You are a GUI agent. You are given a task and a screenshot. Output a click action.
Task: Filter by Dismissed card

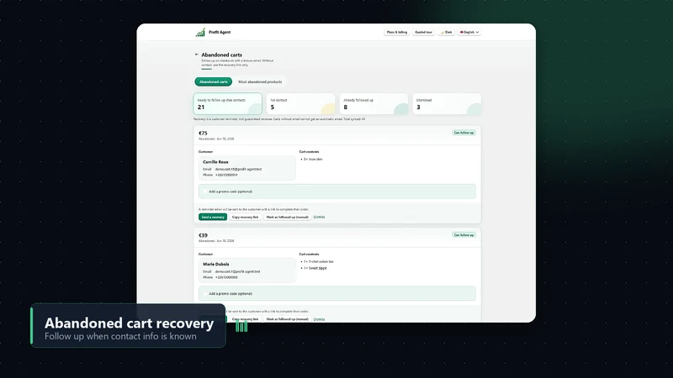tap(447, 103)
